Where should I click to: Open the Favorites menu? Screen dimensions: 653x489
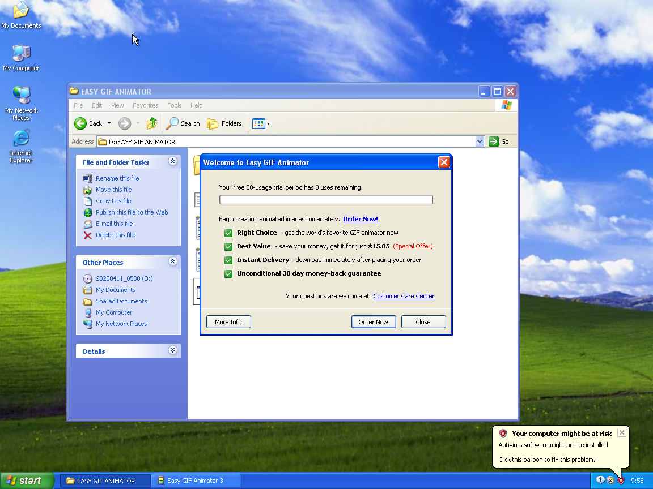(x=145, y=105)
